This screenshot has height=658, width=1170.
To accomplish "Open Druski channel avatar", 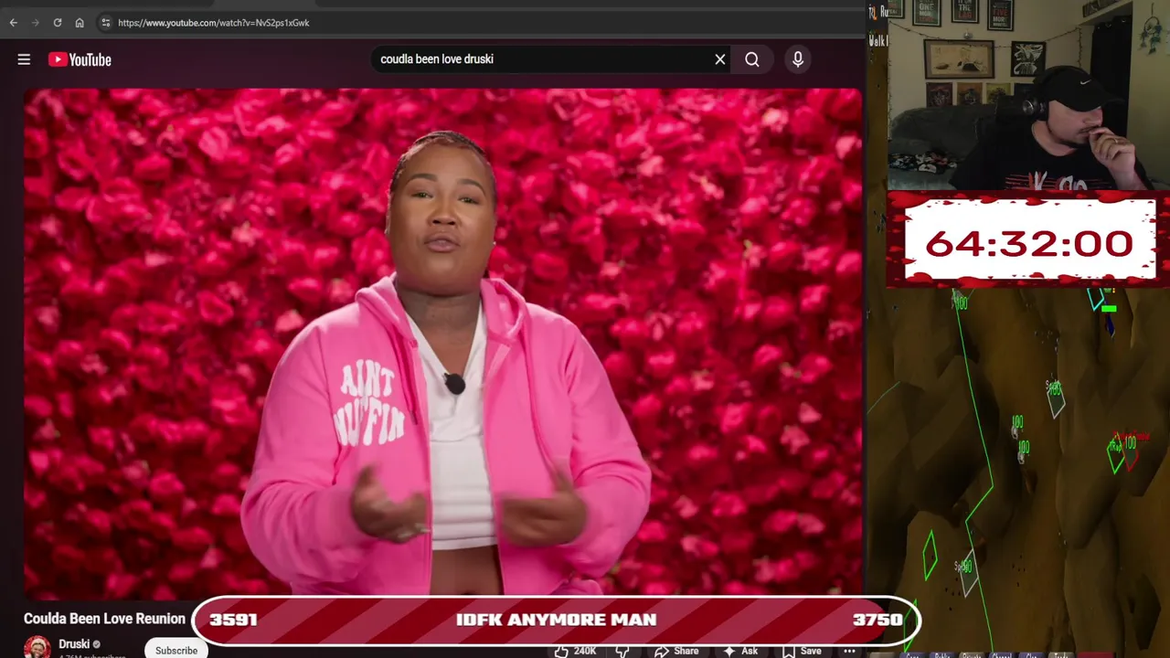I will coord(37,646).
